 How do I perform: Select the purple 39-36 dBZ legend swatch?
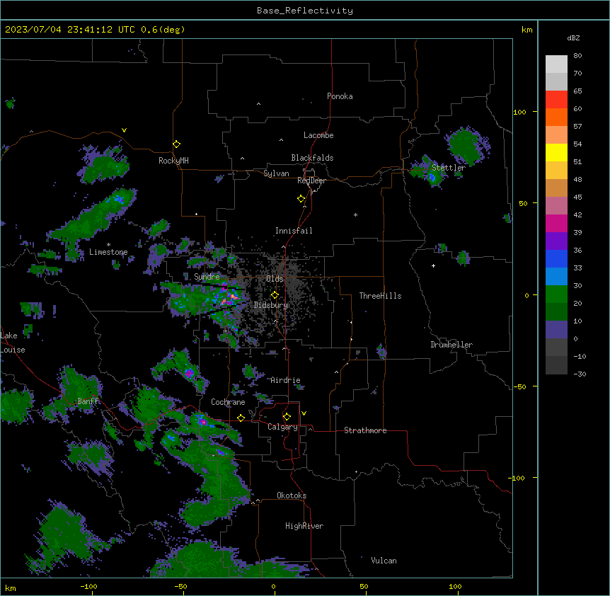click(x=556, y=241)
